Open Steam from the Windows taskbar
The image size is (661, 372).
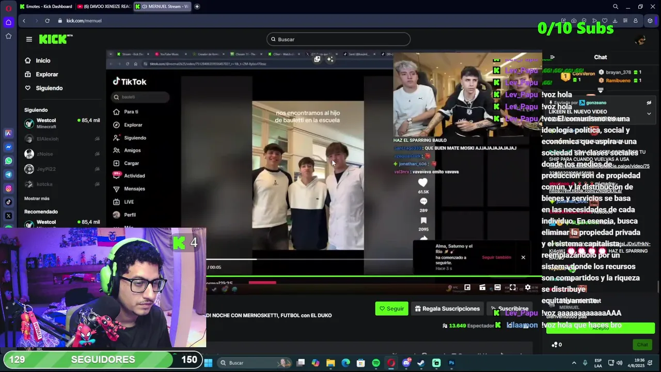(x=421, y=363)
